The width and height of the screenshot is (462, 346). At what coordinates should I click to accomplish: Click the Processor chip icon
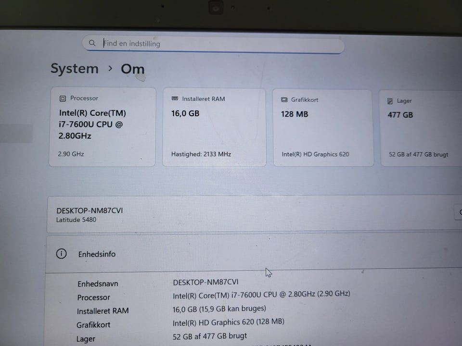[63, 98]
